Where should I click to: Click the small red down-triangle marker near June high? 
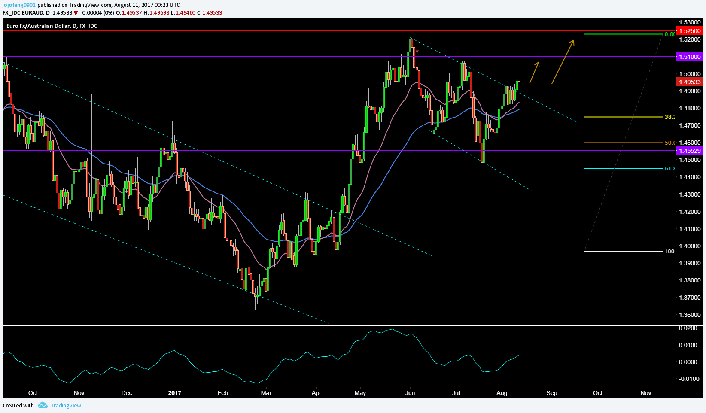pyautogui.click(x=417, y=52)
